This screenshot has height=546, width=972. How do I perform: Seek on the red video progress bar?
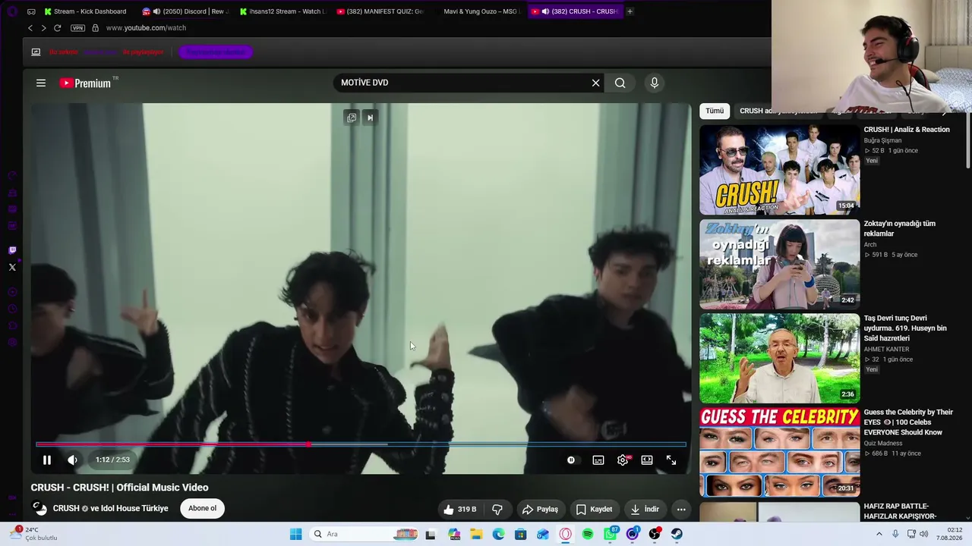tap(361, 444)
